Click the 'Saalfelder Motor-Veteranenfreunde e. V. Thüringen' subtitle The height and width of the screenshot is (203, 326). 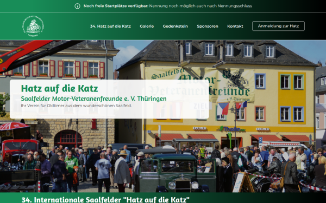[94, 99]
